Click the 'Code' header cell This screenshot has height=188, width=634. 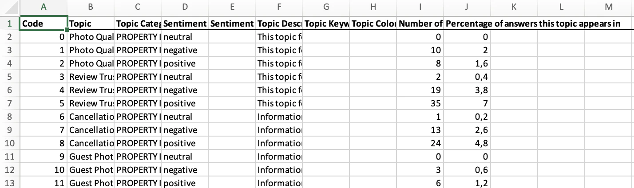tap(44, 23)
